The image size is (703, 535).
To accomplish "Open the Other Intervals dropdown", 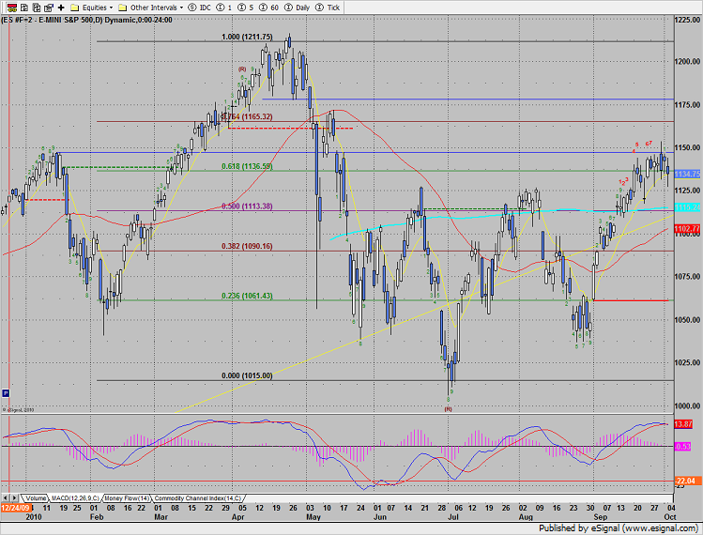I will 157,8.
